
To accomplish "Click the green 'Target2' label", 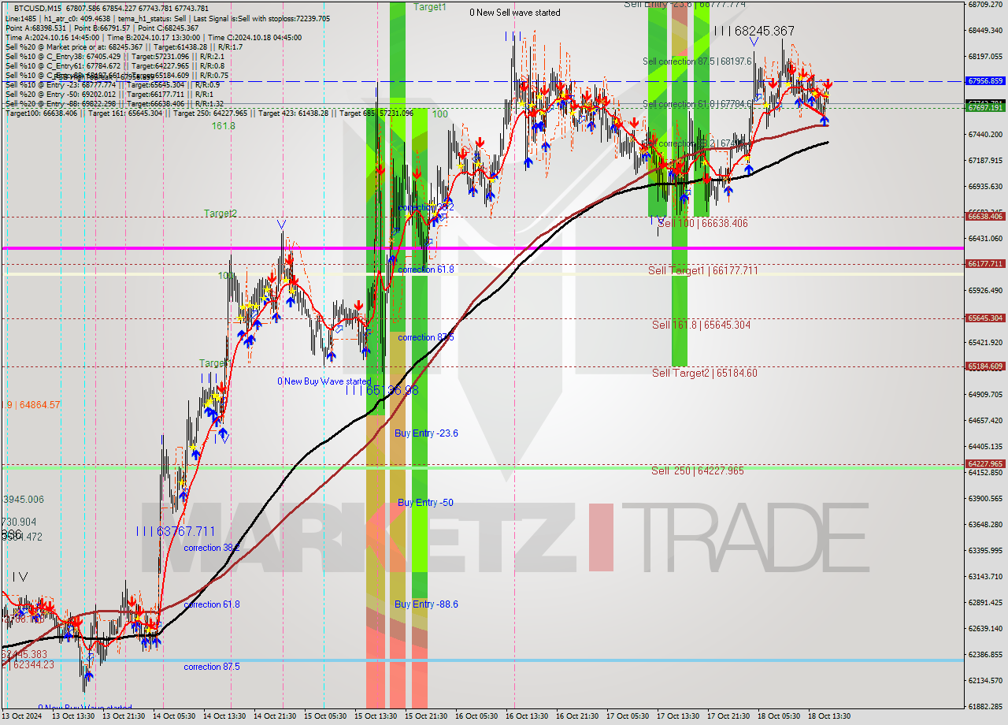I will tap(220, 214).
